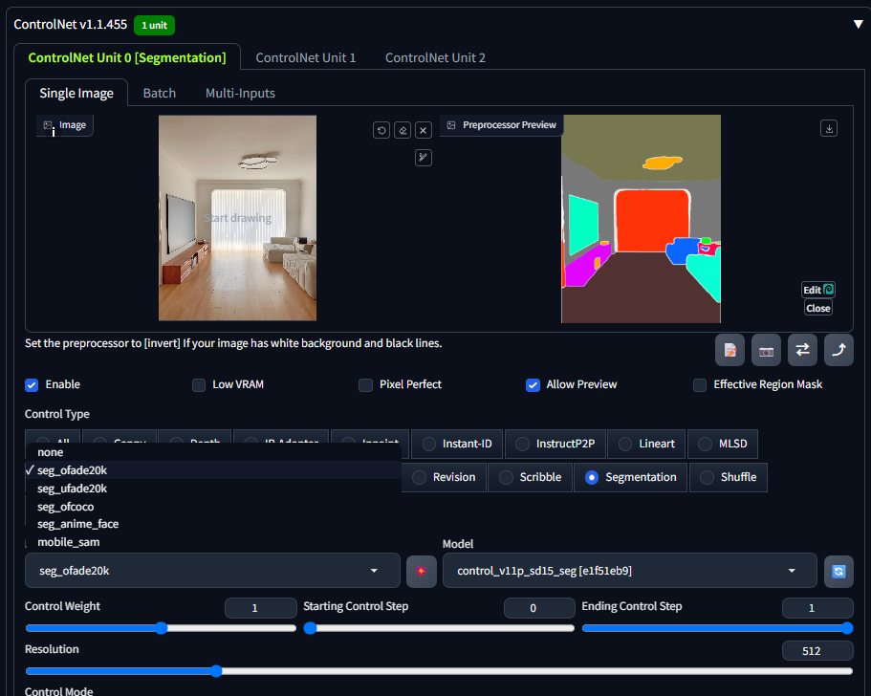Screen dimensions: 871x696
Task: Click the new canvas document icon
Action: pyautogui.click(x=729, y=351)
